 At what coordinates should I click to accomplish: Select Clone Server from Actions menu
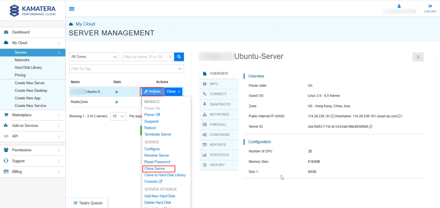[x=155, y=168]
